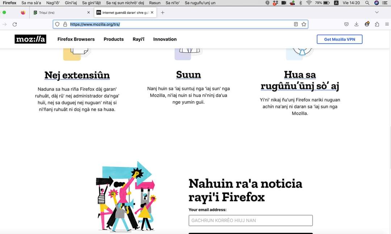Open the Sa raj sun nichrò' doj menu
This screenshot has height=234, width=391.
(x=125, y=3)
